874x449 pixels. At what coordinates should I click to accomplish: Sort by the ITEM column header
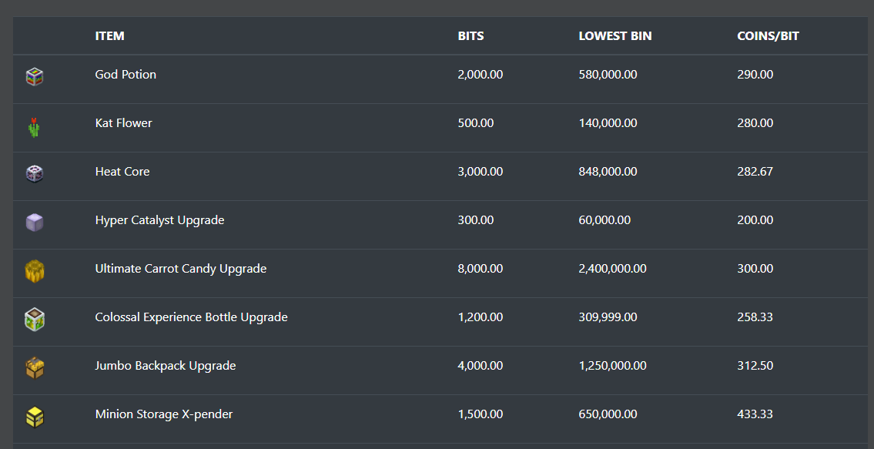(x=110, y=35)
